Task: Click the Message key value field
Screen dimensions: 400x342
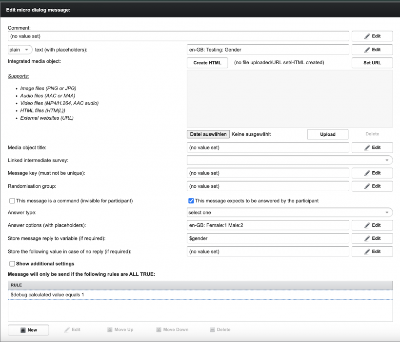Action: point(268,173)
